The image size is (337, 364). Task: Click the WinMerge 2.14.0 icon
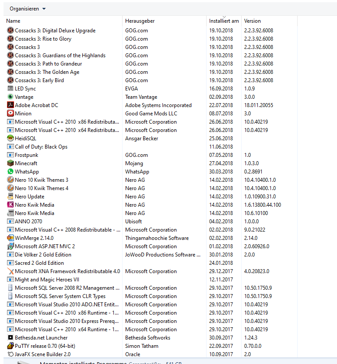point(11,238)
